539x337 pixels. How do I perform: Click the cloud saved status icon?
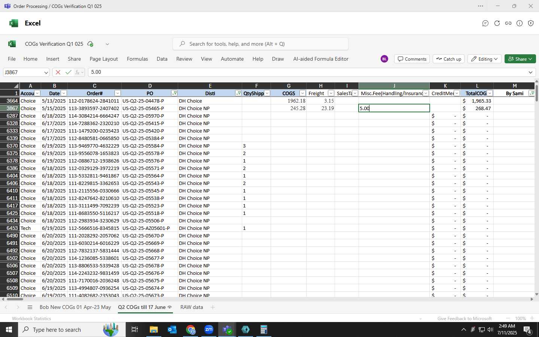coord(90,44)
